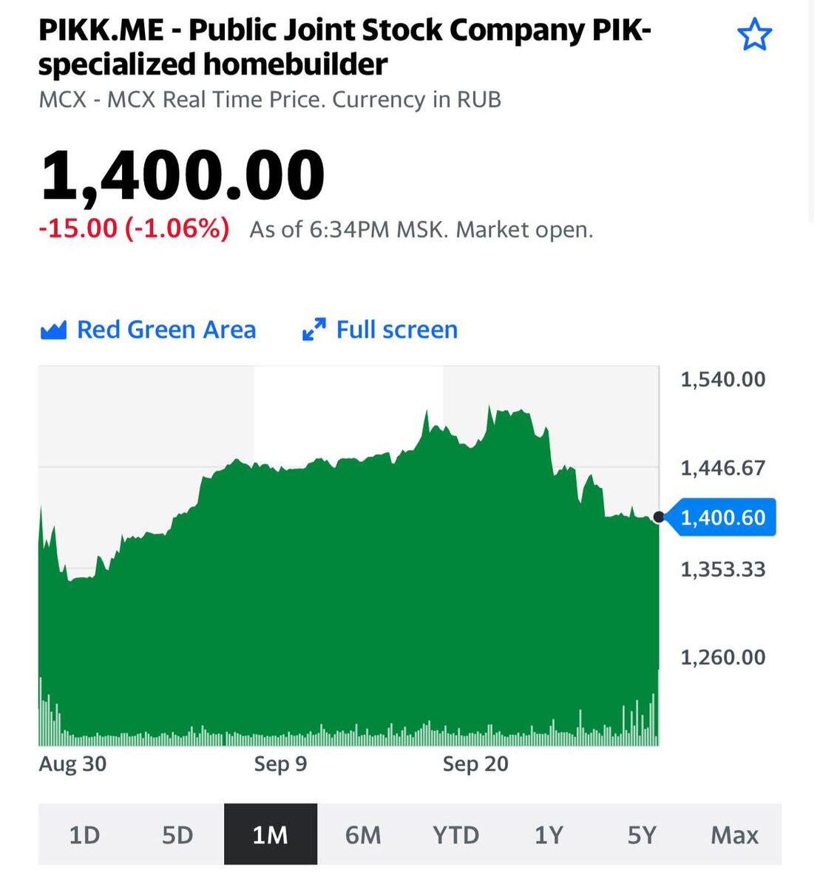Image resolution: width=820 pixels, height=887 pixels.
Task: Click the Sep 9 date label on axis
Action: point(280,764)
